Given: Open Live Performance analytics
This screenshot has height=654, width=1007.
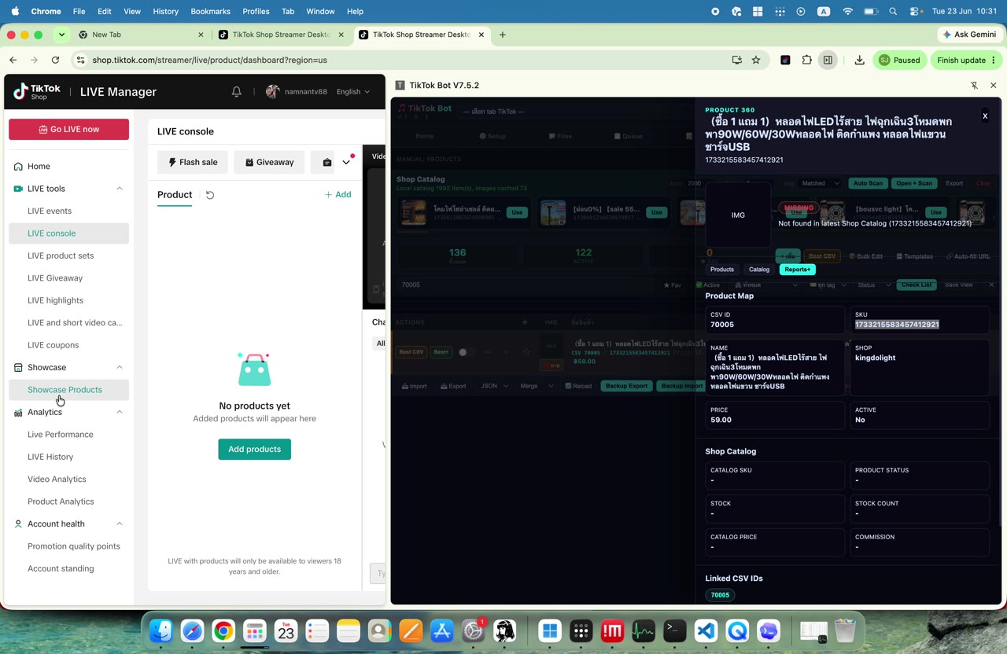Looking at the screenshot, I should click(x=61, y=435).
